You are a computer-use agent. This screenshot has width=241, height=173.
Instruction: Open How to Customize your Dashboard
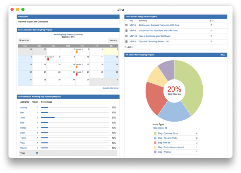point(155,36)
